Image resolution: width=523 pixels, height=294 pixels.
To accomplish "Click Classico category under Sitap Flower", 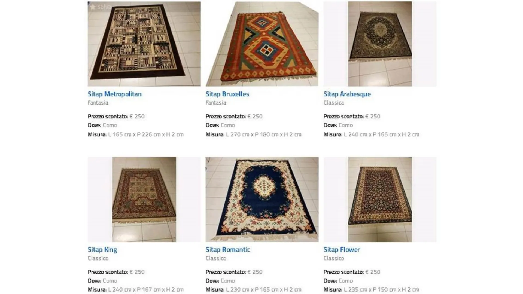I will click(334, 258).
